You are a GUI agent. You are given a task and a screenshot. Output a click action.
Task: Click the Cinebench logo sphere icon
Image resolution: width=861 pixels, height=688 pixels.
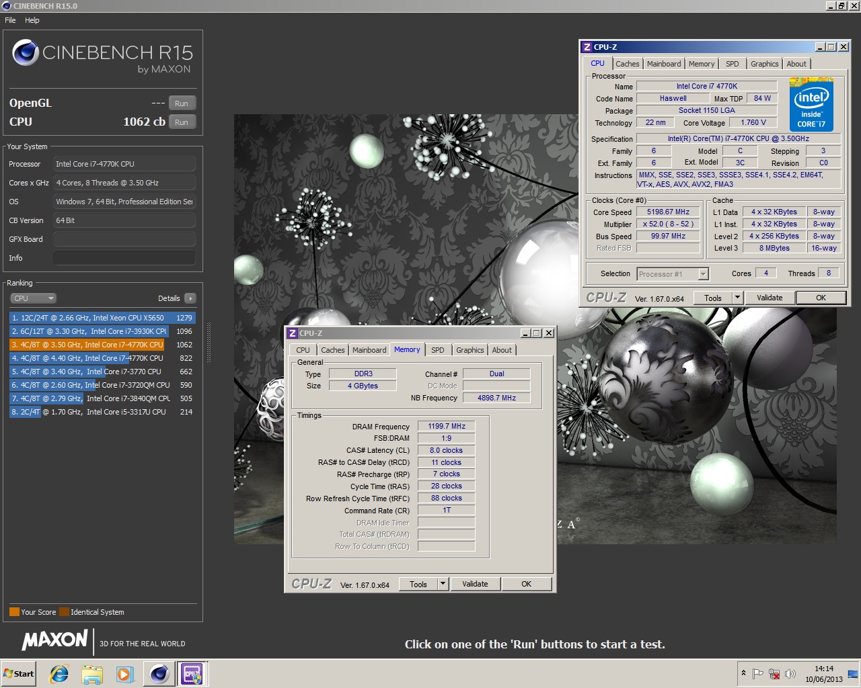click(26, 52)
